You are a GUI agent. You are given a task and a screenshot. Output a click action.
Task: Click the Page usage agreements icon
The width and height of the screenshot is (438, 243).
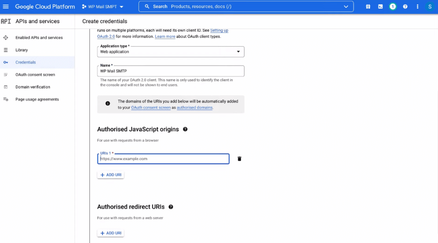click(6, 99)
